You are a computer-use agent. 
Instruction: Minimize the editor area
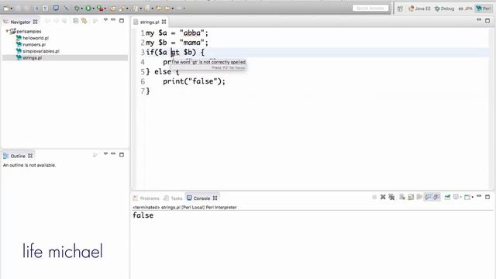pyautogui.click(x=479, y=20)
